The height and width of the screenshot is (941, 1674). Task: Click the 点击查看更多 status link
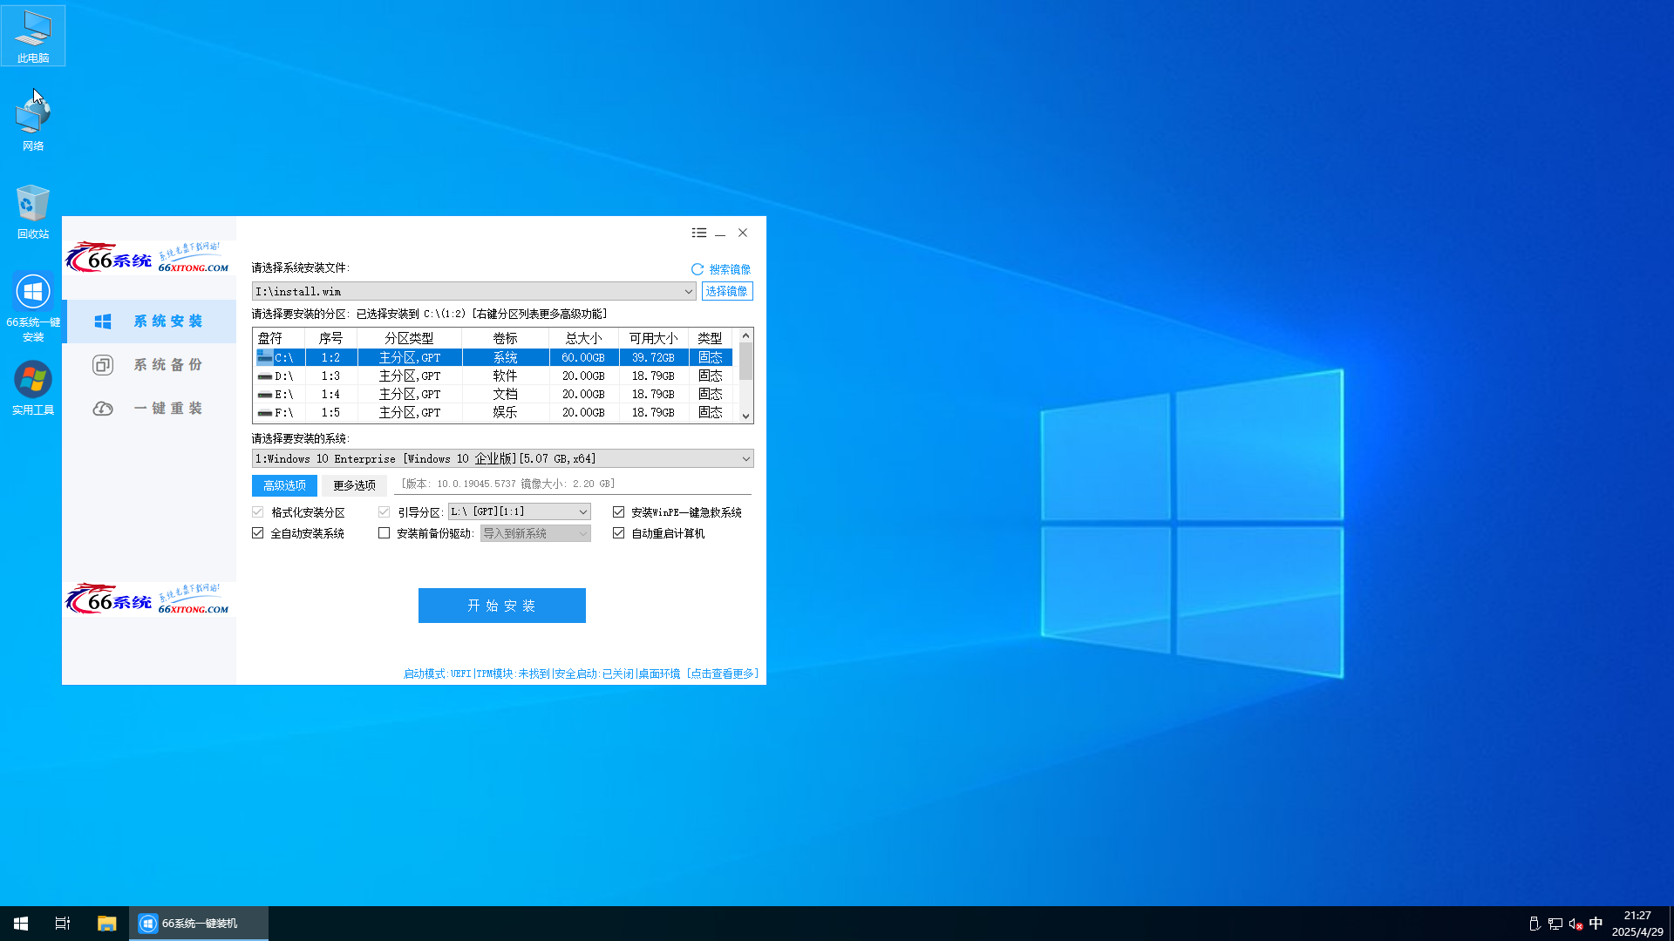tap(723, 674)
